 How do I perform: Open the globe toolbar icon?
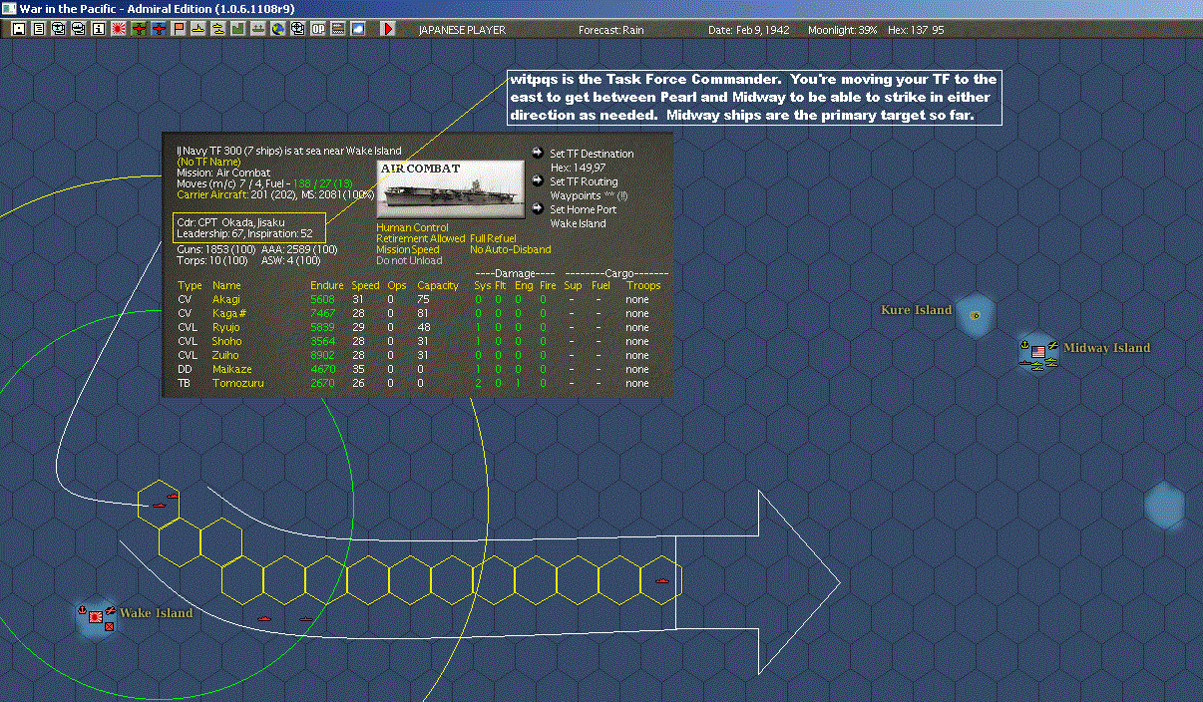point(277,29)
